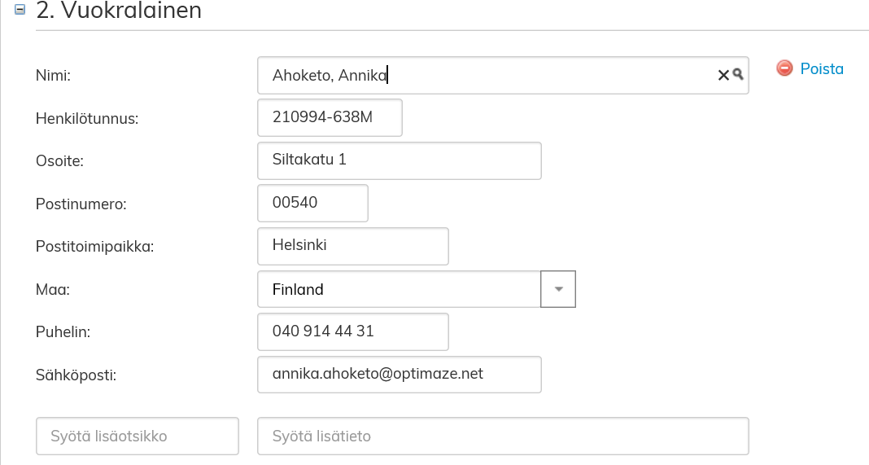Click the 'Nimi:' field label
This screenshot has height=465, width=869.
pyautogui.click(x=54, y=76)
